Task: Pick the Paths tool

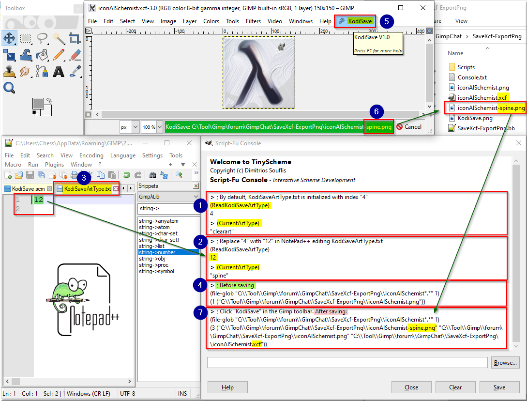Action: 42,71
